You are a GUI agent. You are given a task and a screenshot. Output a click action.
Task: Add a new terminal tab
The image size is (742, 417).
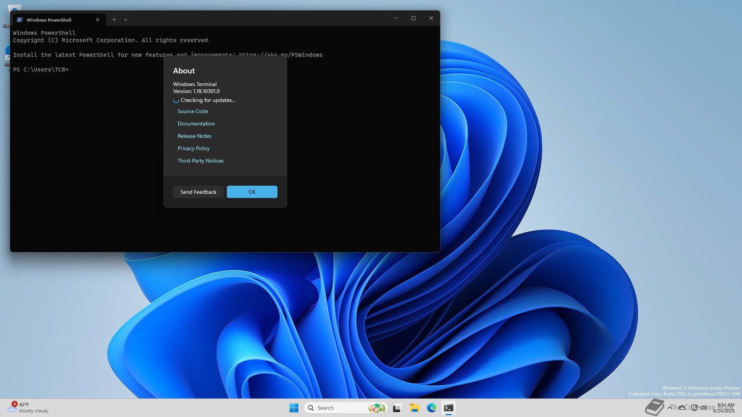[x=114, y=19]
